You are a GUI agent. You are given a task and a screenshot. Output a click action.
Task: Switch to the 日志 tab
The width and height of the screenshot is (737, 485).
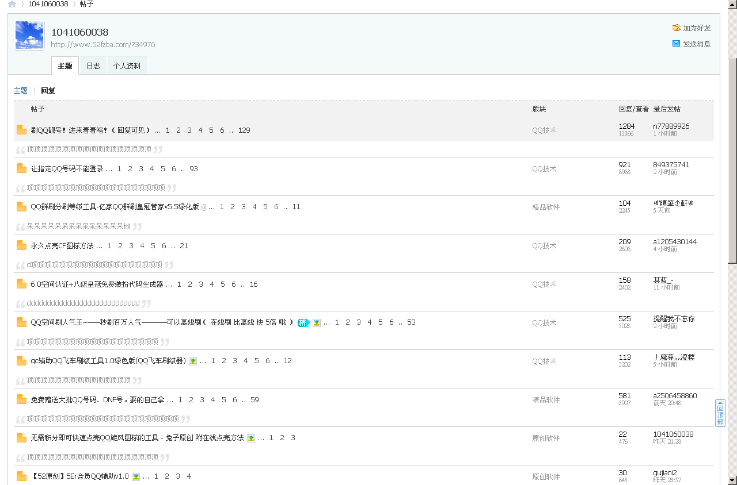pyautogui.click(x=93, y=66)
